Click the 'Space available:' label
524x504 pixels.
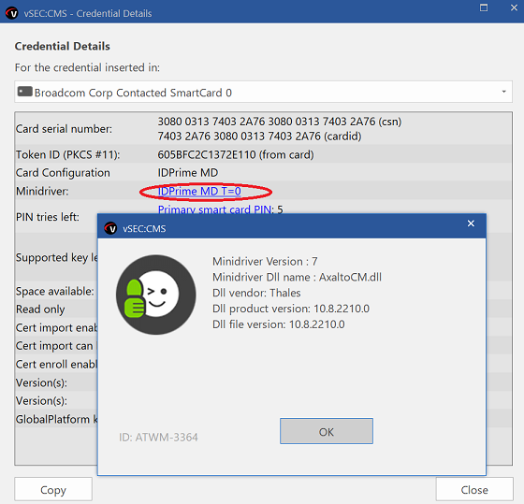(x=55, y=291)
